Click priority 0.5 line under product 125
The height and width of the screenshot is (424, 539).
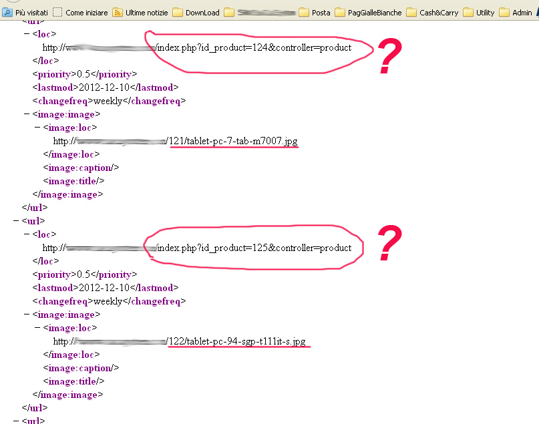(85, 274)
